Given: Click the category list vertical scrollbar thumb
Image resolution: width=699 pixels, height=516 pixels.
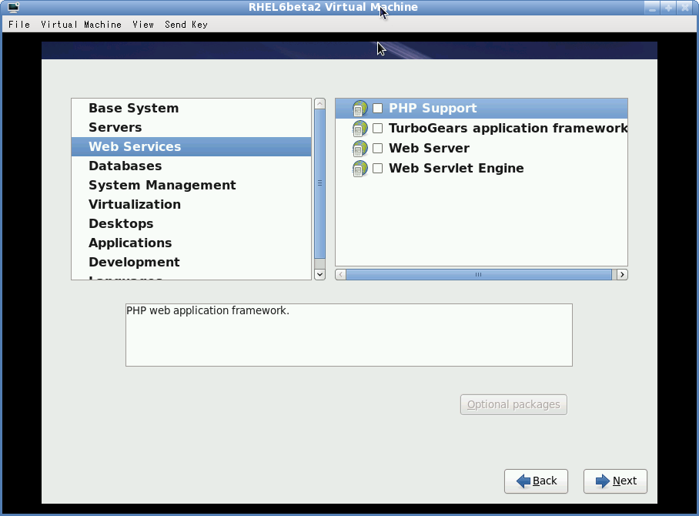Looking at the screenshot, I should (x=319, y=183).
